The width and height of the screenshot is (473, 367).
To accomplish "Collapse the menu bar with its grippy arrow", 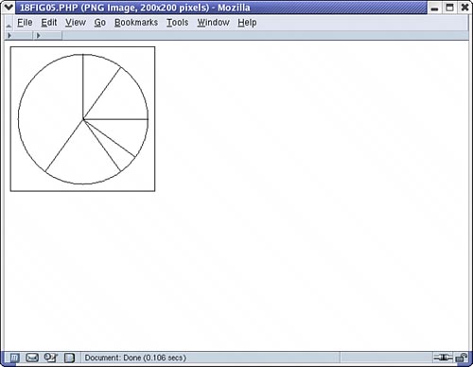I will click(x=9, y=24).
